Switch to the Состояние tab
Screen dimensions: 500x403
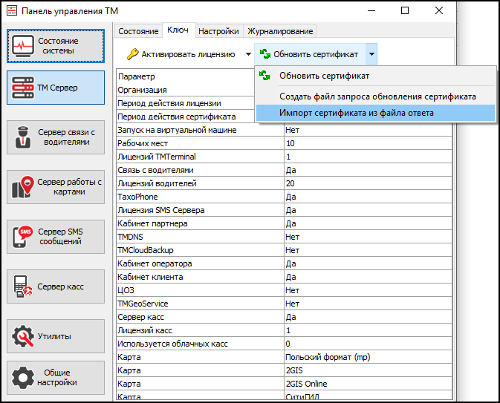tap(138, 31)
